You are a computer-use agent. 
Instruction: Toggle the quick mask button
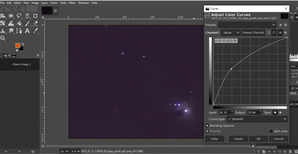click(43, 146)
